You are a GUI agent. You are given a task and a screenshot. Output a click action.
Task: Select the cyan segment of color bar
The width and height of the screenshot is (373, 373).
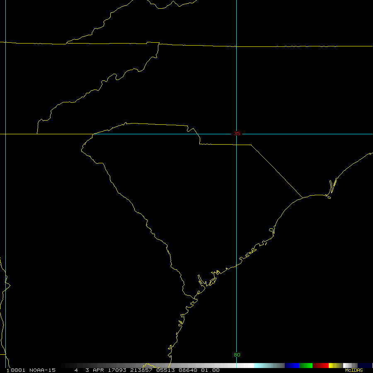point(260,366)
